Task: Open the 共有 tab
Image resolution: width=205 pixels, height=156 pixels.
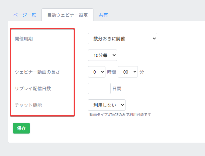Action: coord(103,15)
